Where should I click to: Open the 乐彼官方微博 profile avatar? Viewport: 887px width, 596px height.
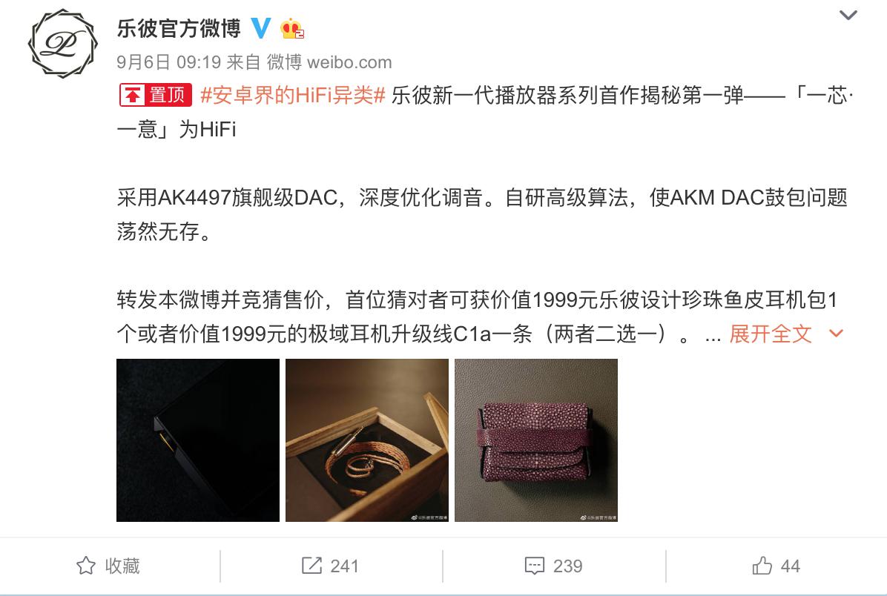63,44
